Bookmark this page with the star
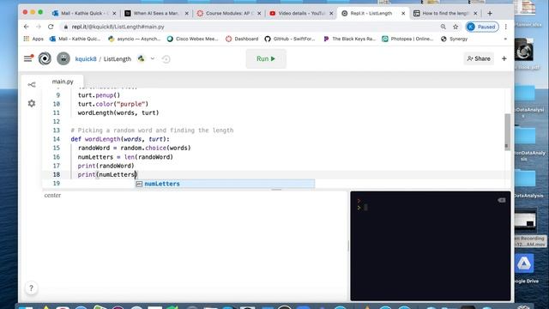 click(x=455, y=27)
